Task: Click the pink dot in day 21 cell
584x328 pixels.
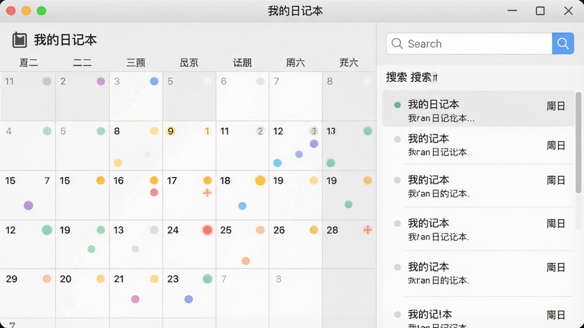Action: tap(135, 299)
